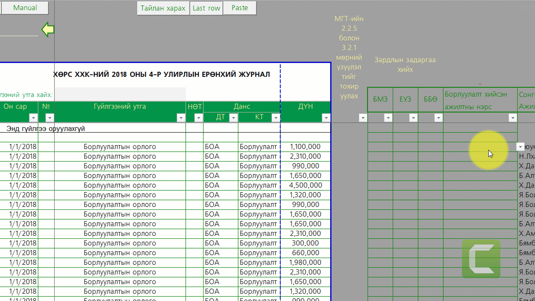535x301 pixels.
Task: Select the 4,500,000 amount cell
Action: 305,185
